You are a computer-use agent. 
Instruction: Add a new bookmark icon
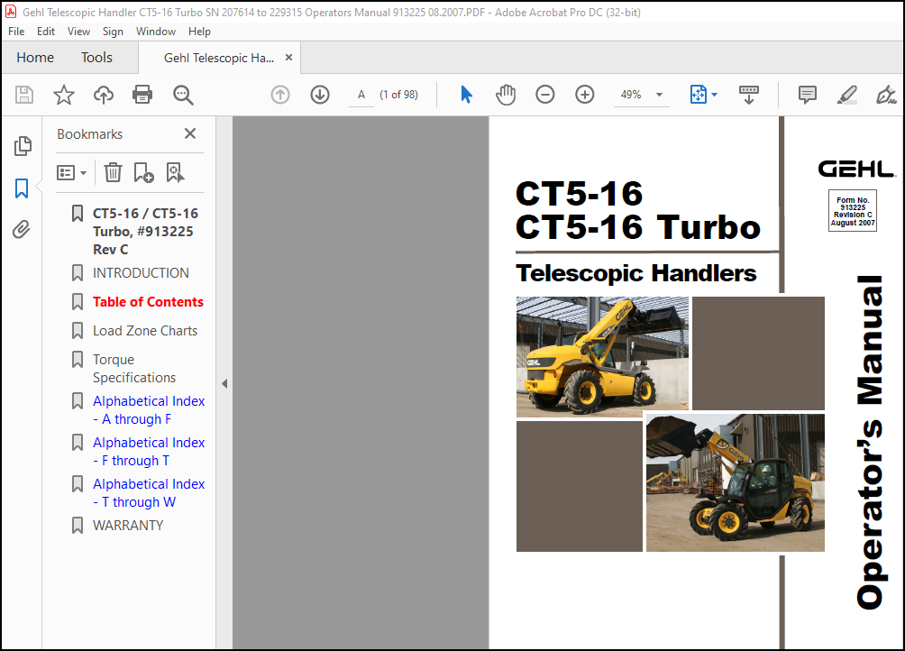point(143,172)
